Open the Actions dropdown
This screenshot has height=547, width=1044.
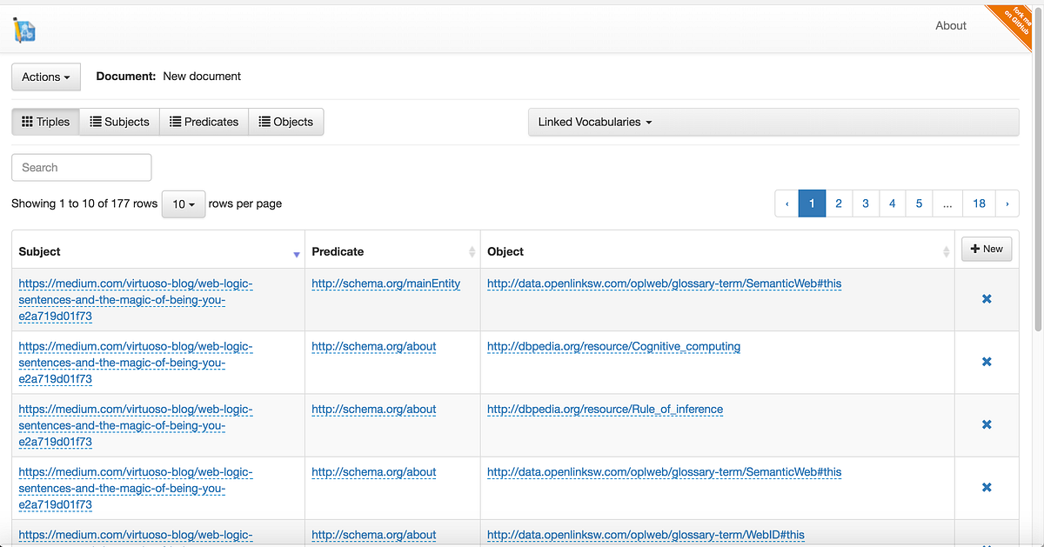click(x=45, y=77)
